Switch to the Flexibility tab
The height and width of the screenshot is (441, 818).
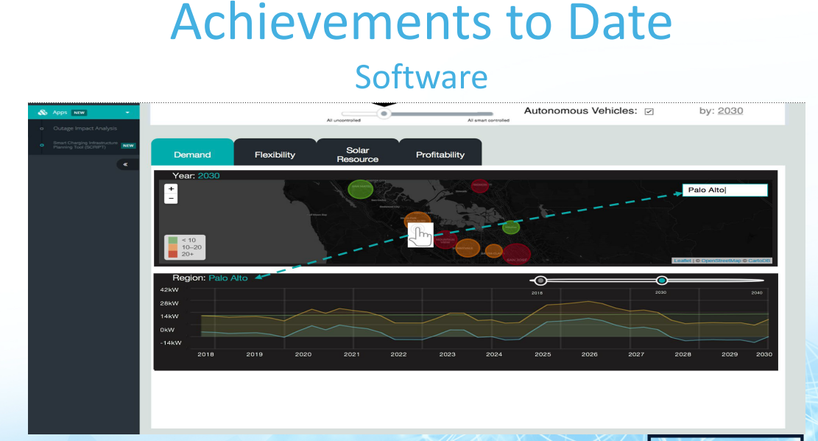275,155
